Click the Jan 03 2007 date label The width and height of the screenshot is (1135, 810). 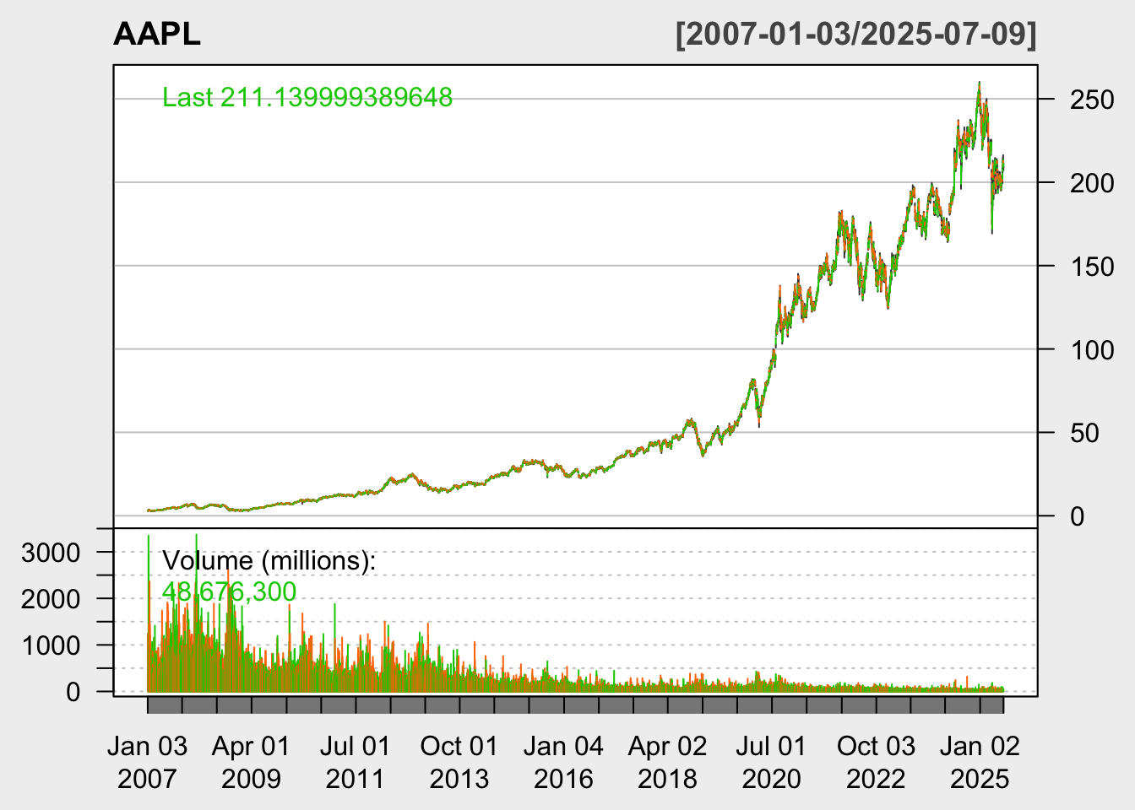(148, 762)
